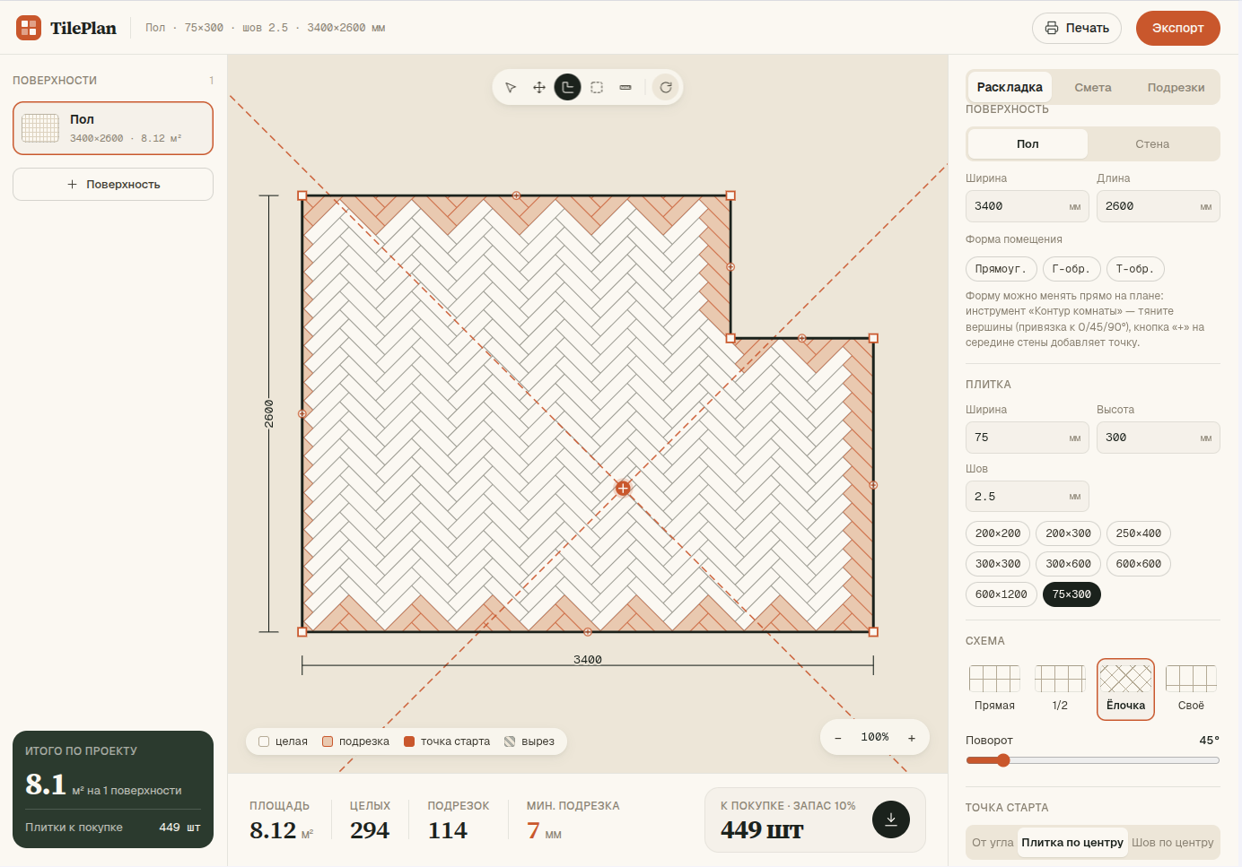Click the точка старта legend swatch

click(x=409, y=741)
